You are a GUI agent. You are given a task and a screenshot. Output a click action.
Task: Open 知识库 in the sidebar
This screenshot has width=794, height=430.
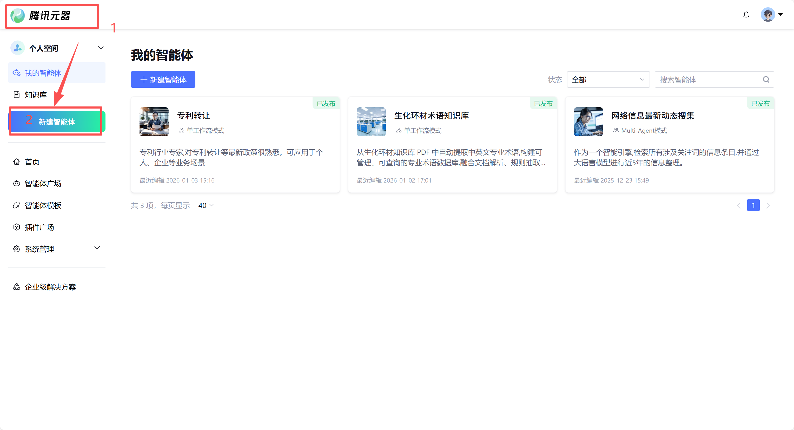coord(36,95)
